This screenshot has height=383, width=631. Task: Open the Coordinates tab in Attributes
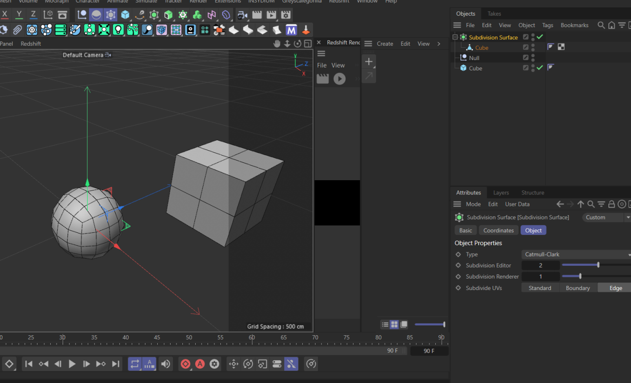pos(498,230)
